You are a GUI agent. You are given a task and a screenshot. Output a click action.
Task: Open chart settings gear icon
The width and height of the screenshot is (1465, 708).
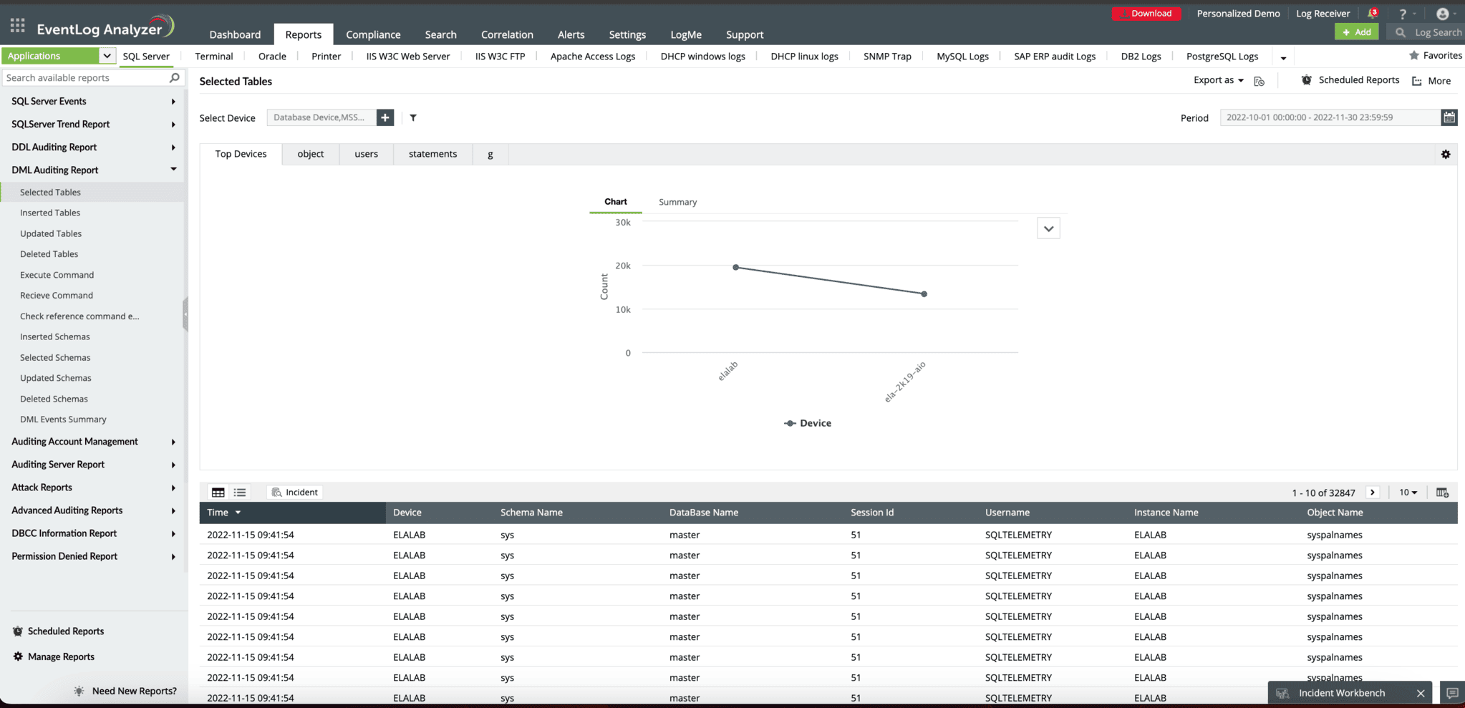click(1446, 155)
